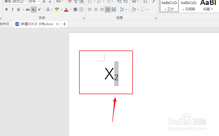
Task: Decrease font size with small A
Action: tap(50, 2)
